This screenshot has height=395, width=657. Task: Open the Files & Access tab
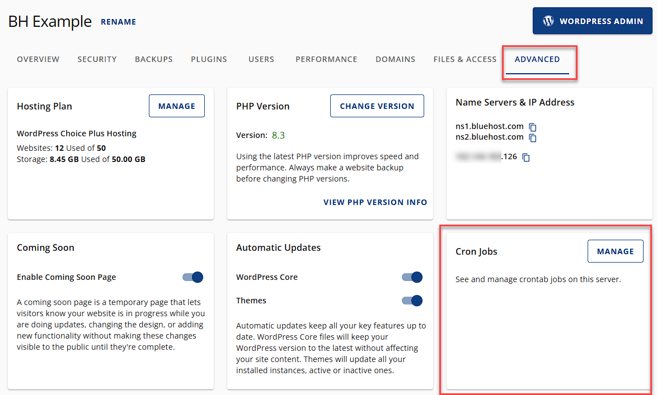click(464, 59)
